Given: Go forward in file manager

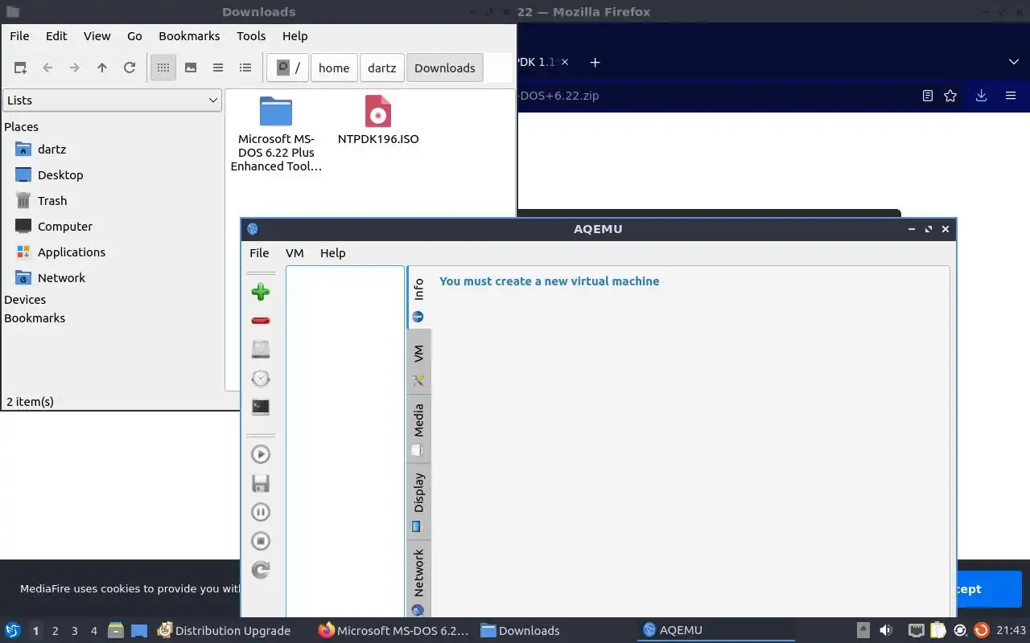Looking at the screenshot, I should (x=75, y=68).
